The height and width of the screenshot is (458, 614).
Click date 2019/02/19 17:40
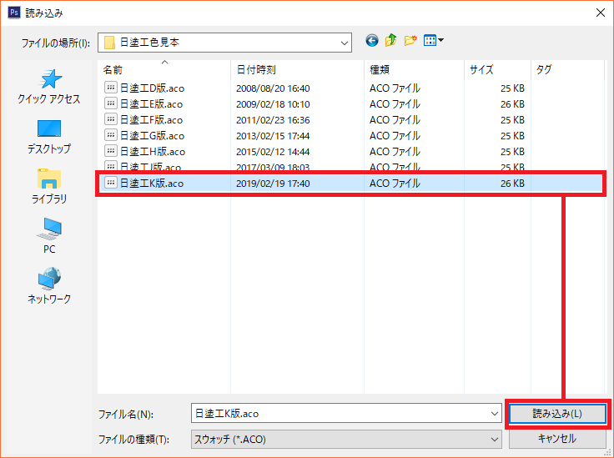click(273, 184)
